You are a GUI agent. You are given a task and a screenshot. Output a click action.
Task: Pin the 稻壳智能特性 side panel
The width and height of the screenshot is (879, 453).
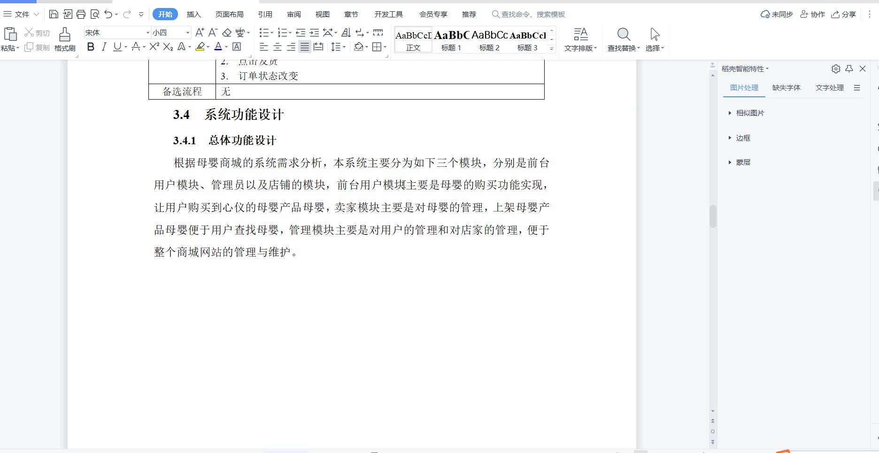coord(849,69)
